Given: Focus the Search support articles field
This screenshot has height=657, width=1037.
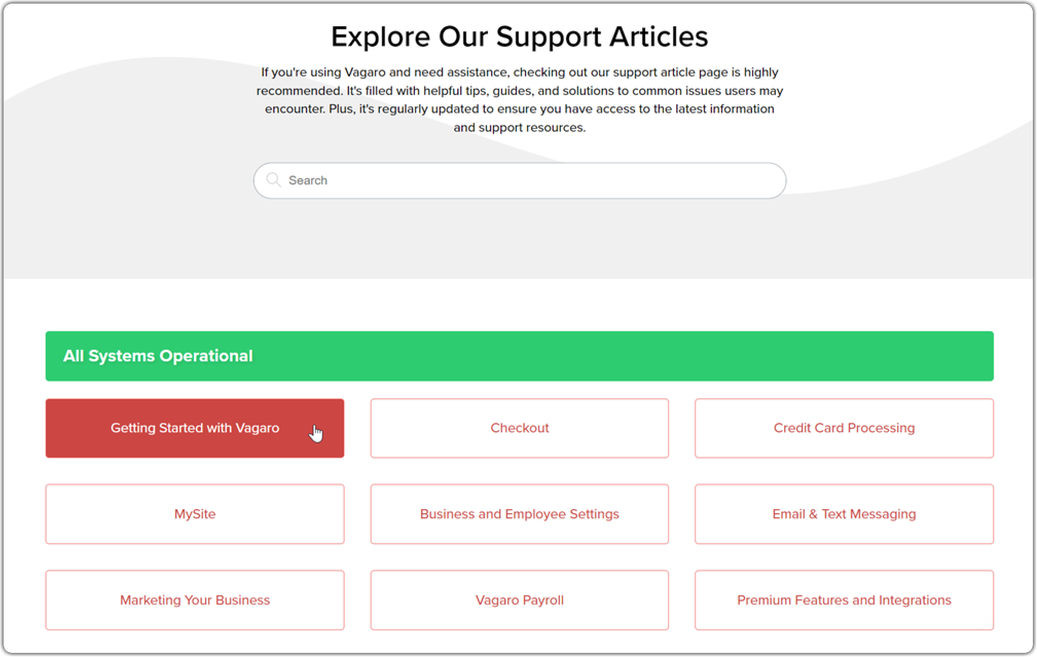Looking at the screenshot, I should coord(519,180).
